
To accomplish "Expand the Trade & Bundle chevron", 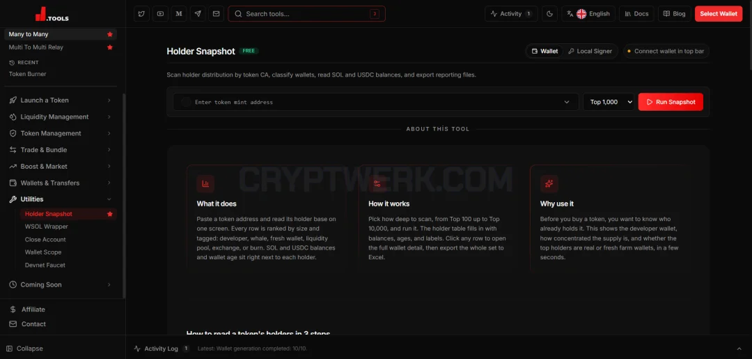I will tap(109, 150).
